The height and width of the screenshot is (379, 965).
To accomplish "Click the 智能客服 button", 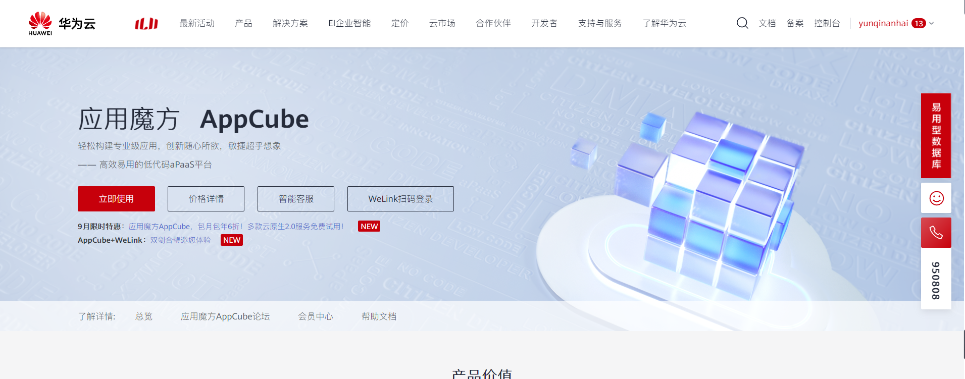I will (296, 199).
